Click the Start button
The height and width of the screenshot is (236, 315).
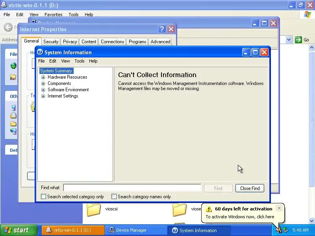[x=19, y=230]
